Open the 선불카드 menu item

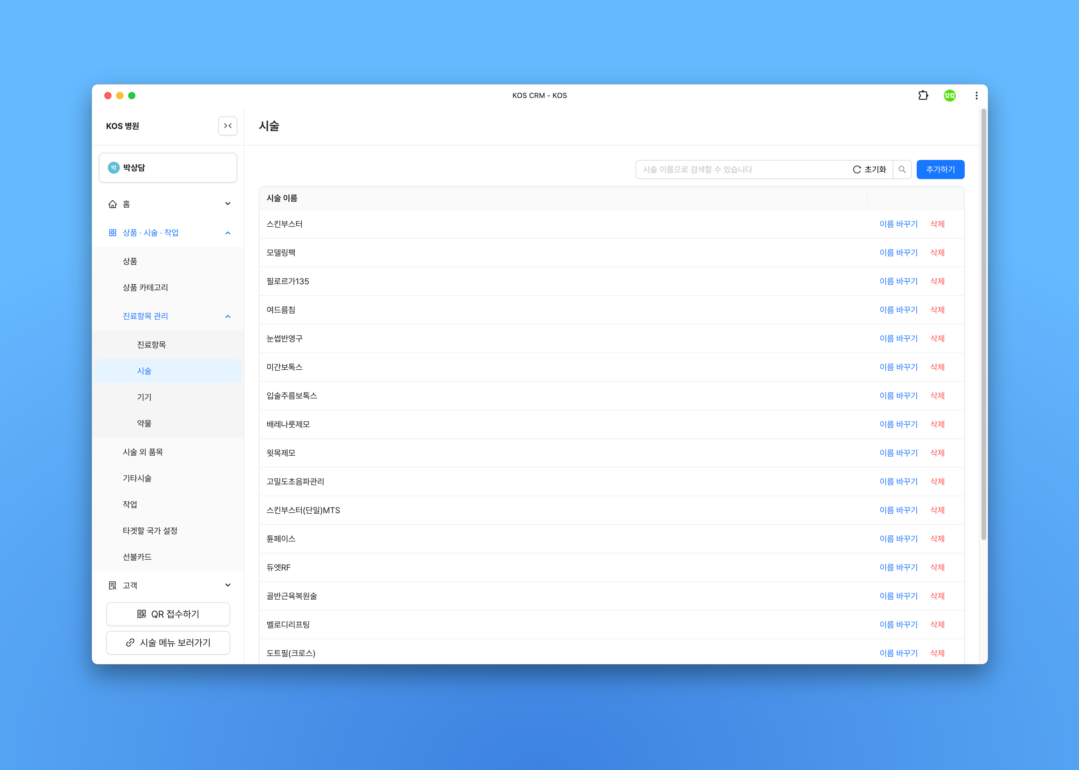[168, 557]
